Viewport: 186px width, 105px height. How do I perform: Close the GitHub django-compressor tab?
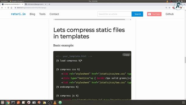(x=46, y=4)
